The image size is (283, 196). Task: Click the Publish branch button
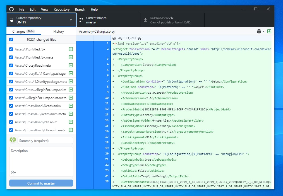(172, 20)
